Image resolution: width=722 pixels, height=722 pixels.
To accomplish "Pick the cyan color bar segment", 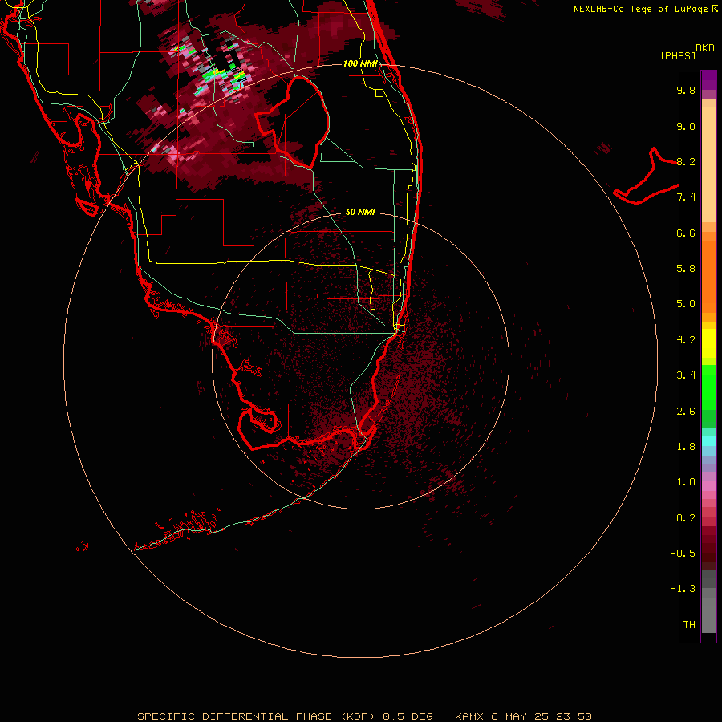I will pos(708,441).
